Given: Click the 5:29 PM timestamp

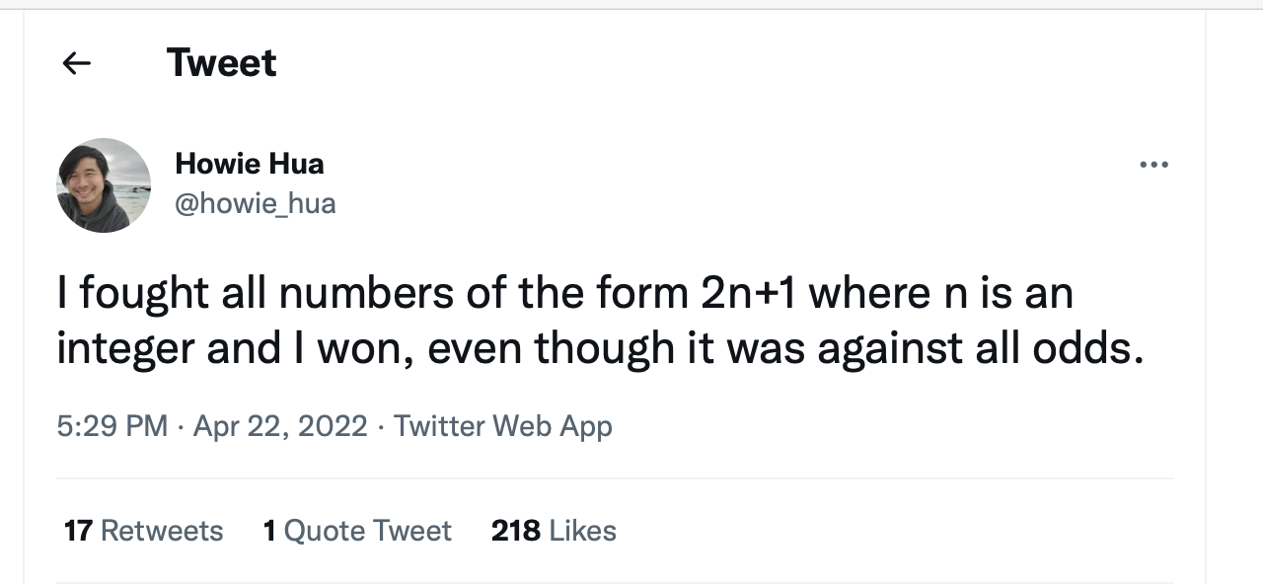Looking at the screenshot, I should [111, 426].
